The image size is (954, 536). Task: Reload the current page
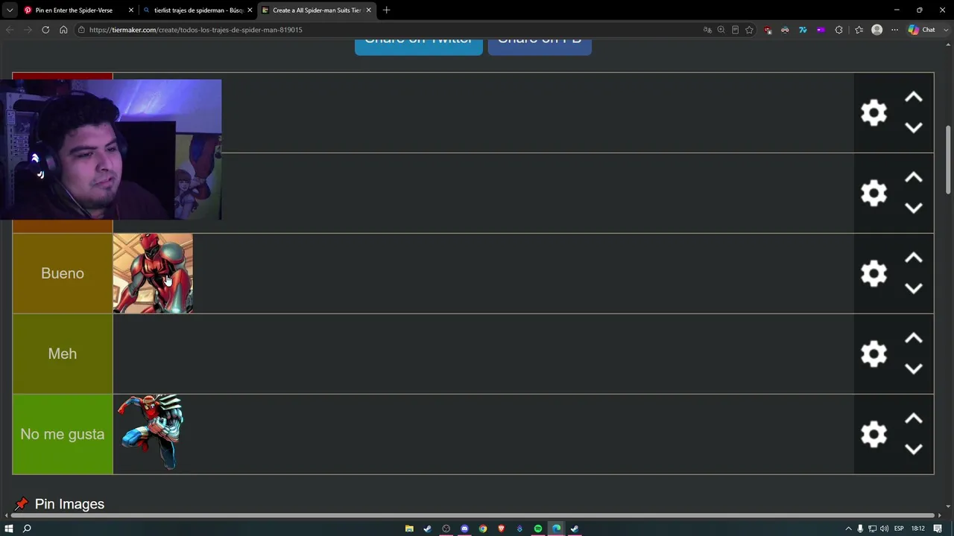coord(45,30)
